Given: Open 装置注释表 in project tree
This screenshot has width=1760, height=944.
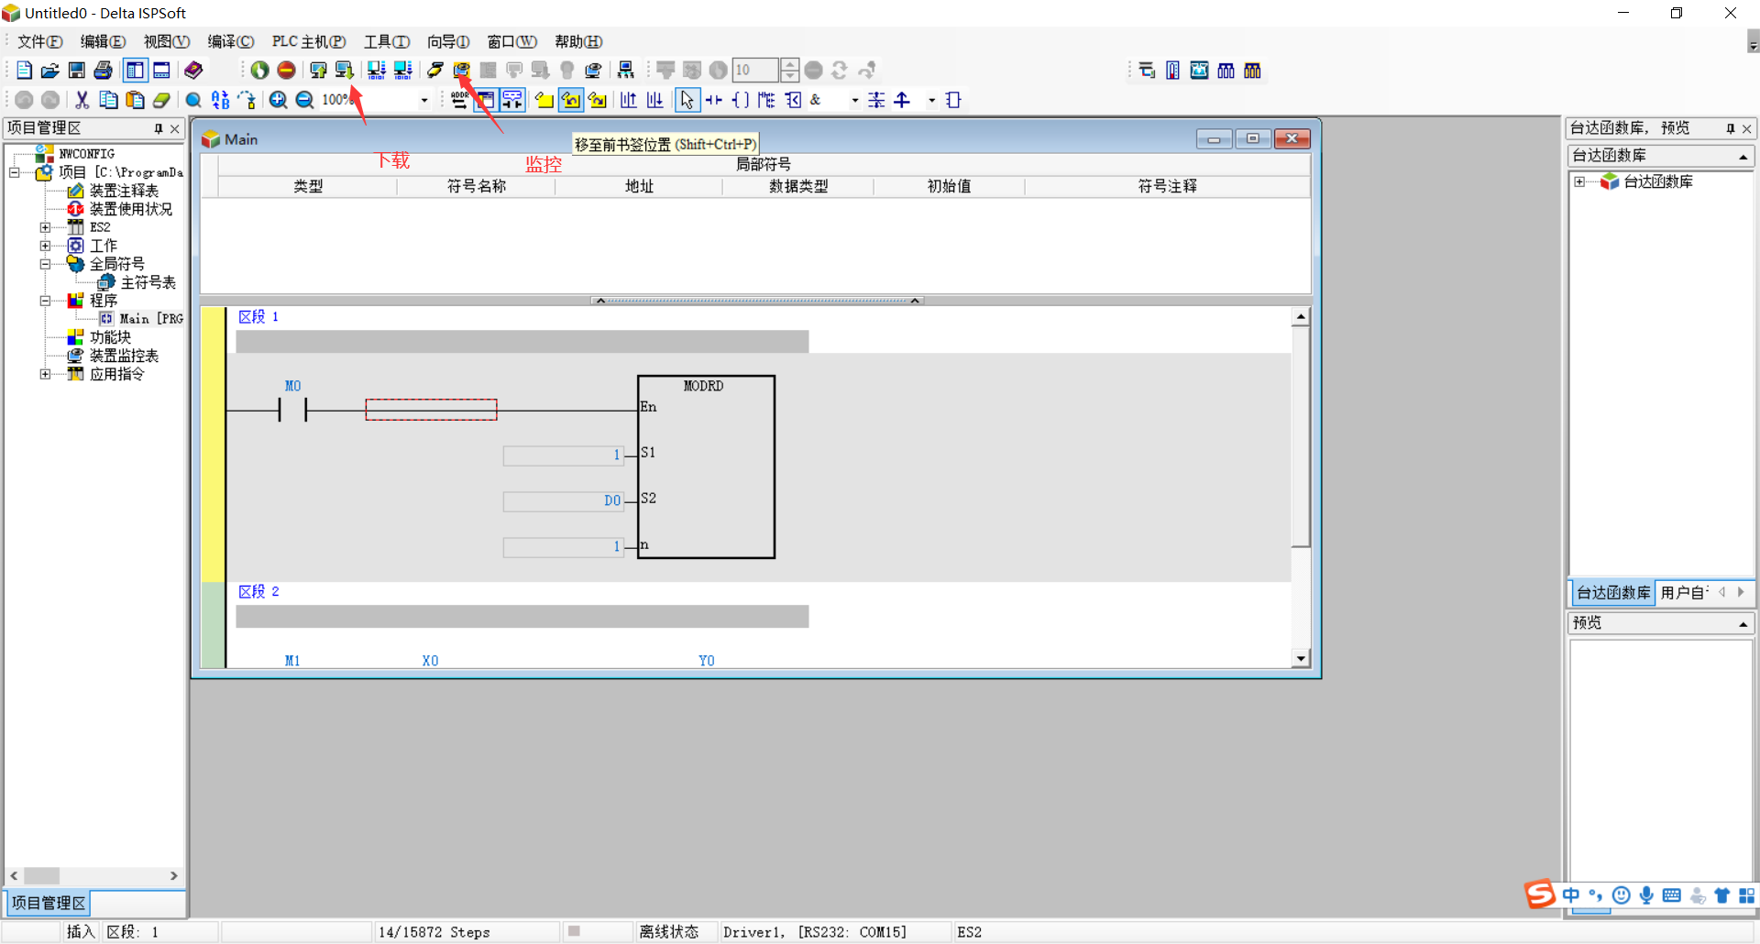Looking at the screenshot, I should [x=124, y=191].
